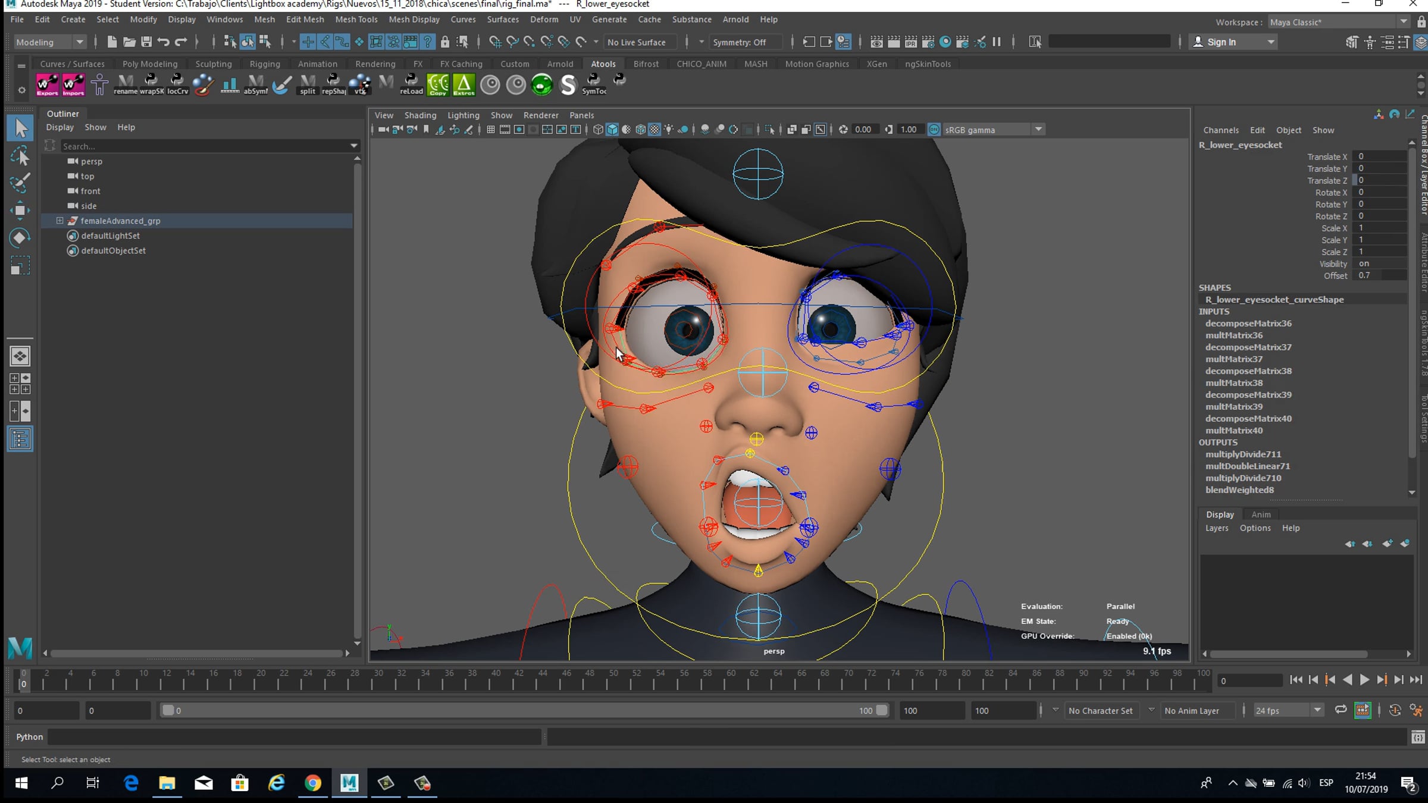Viewport: 1428px width, 803px height.
Task: Open the Render Settings icon
Action: 928,42
